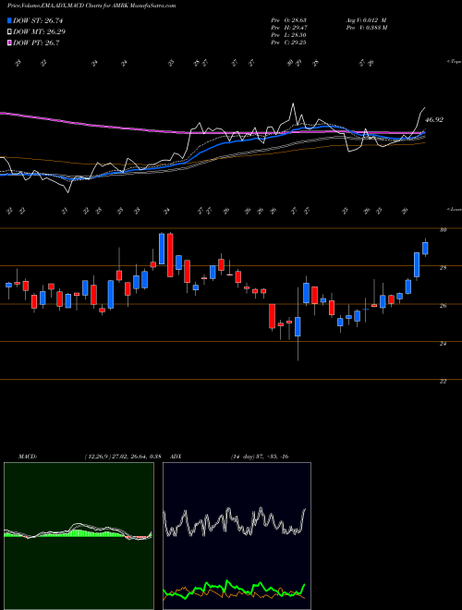
Task: Click the magenta DOW PT legend swatch
Action: 9,43
